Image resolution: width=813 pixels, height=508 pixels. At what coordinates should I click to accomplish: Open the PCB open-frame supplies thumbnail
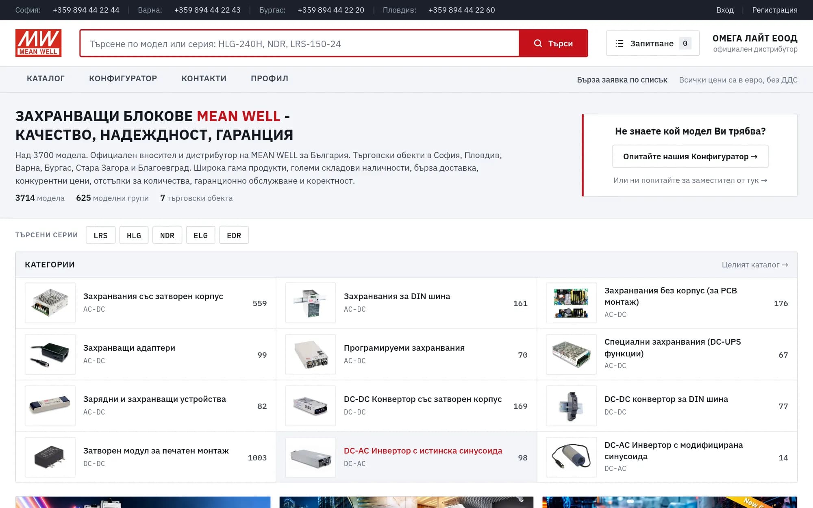(x=571, y=303)
